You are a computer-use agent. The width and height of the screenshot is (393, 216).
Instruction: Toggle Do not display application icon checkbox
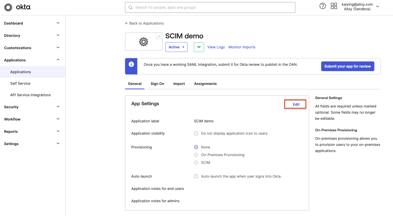click(196, 133)
